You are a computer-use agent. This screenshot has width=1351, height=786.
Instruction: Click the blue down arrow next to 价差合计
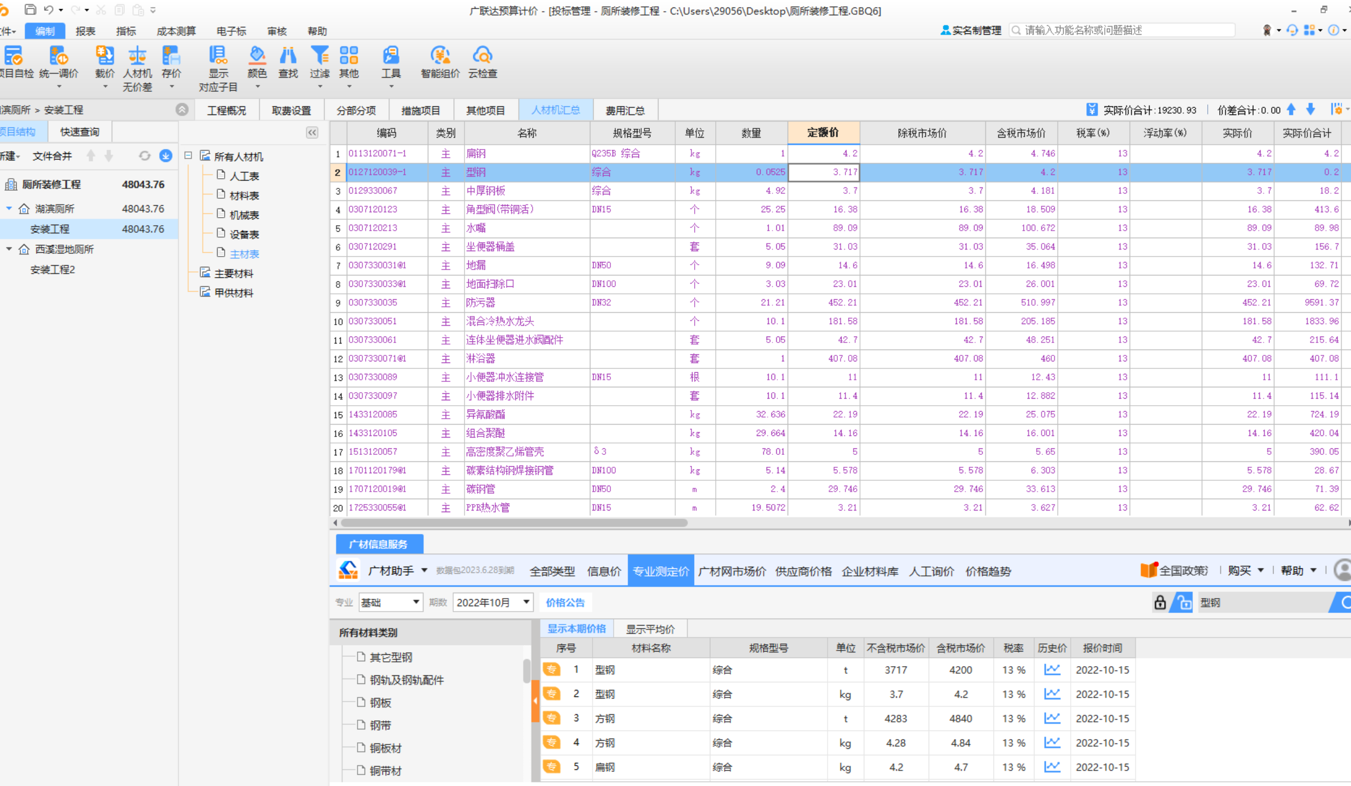(1310, 110)
